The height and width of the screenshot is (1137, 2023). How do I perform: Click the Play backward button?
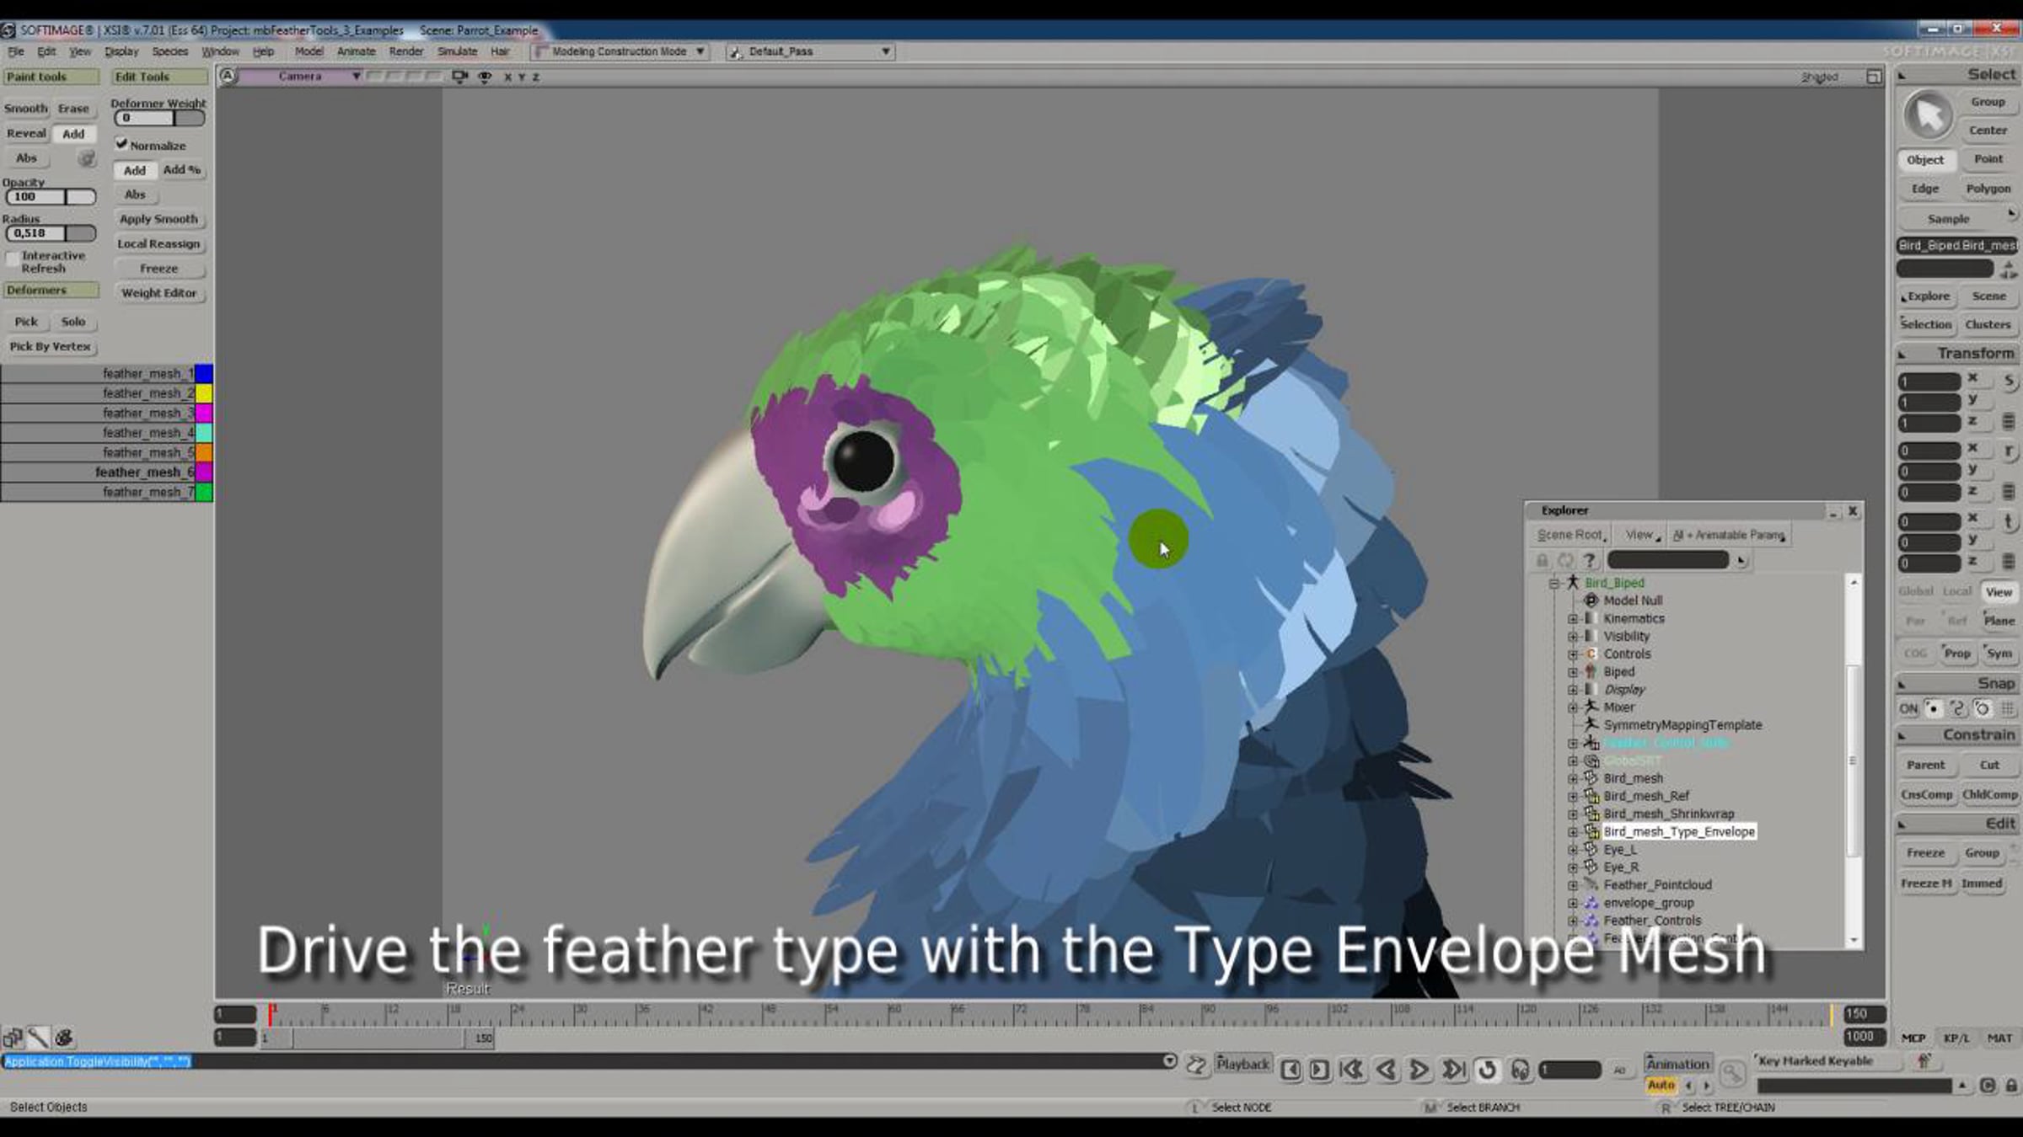click(1386, 1070)
